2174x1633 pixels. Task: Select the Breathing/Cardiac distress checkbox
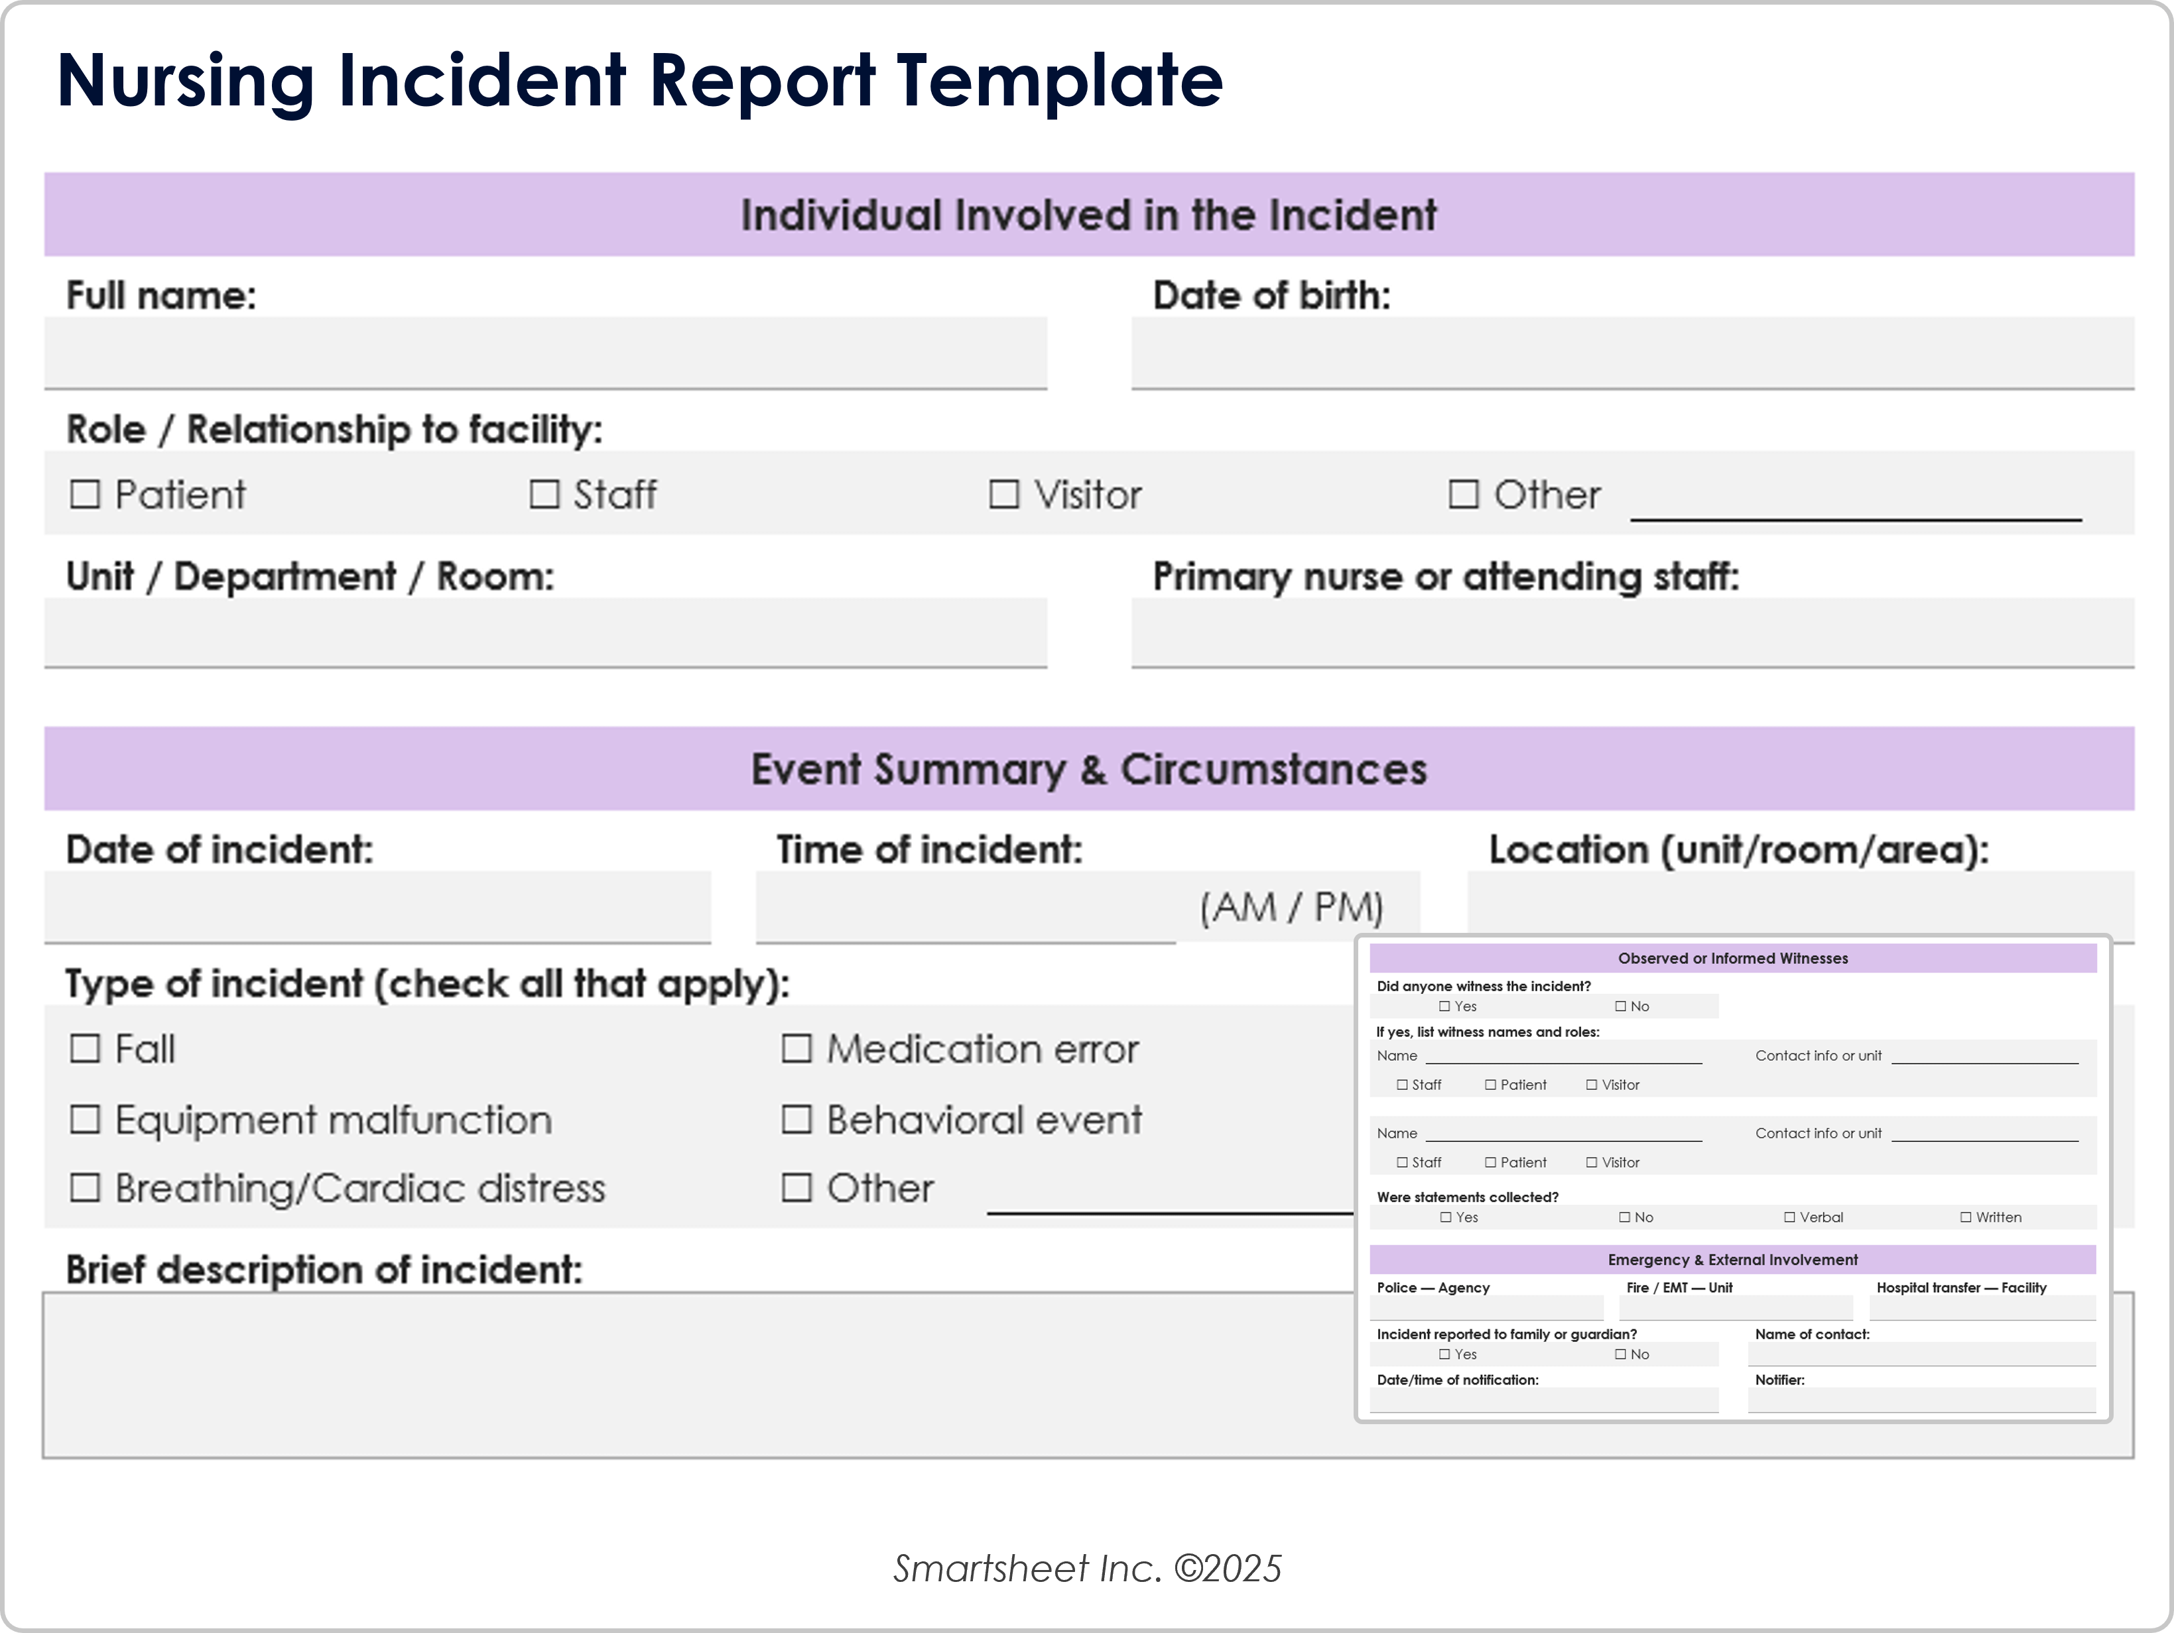tap(86, 1188)
